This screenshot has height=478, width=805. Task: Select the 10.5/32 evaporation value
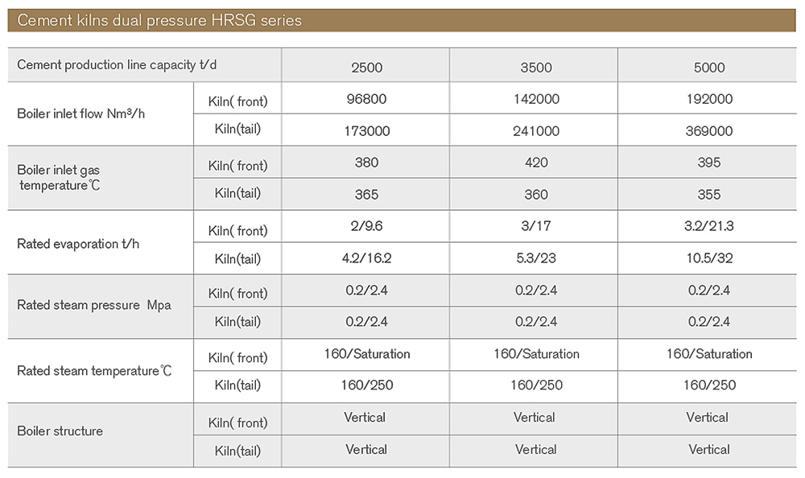[709, 258]
